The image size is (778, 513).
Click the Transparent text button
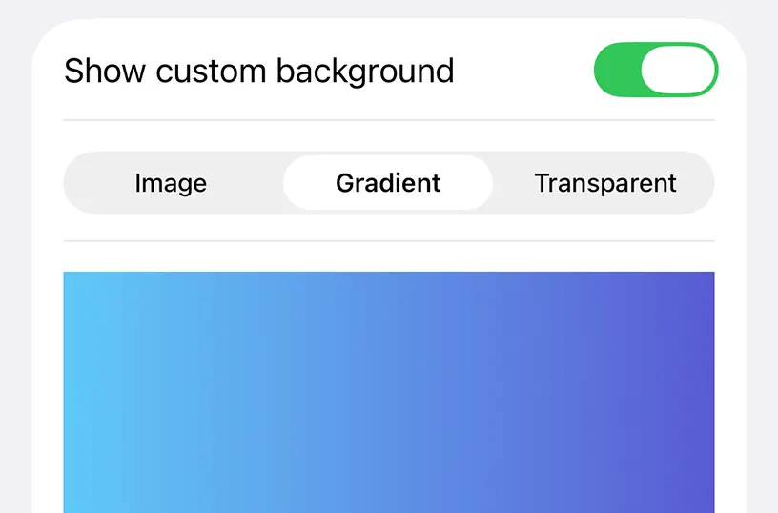coord(605,183)
